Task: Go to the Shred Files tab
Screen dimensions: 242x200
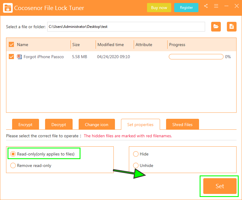Action: pos(182,124)
